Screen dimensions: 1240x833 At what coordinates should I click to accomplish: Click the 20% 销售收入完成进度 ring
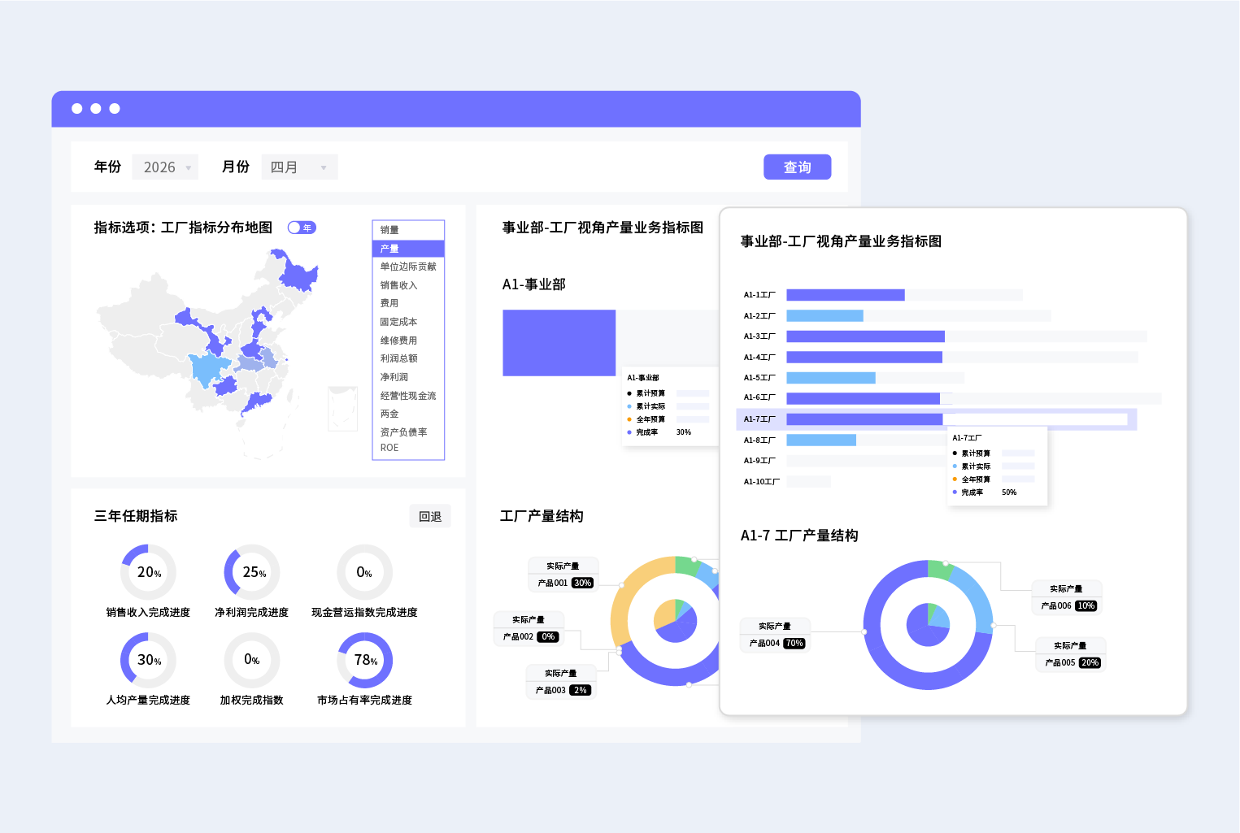click(x=148, y=572)
